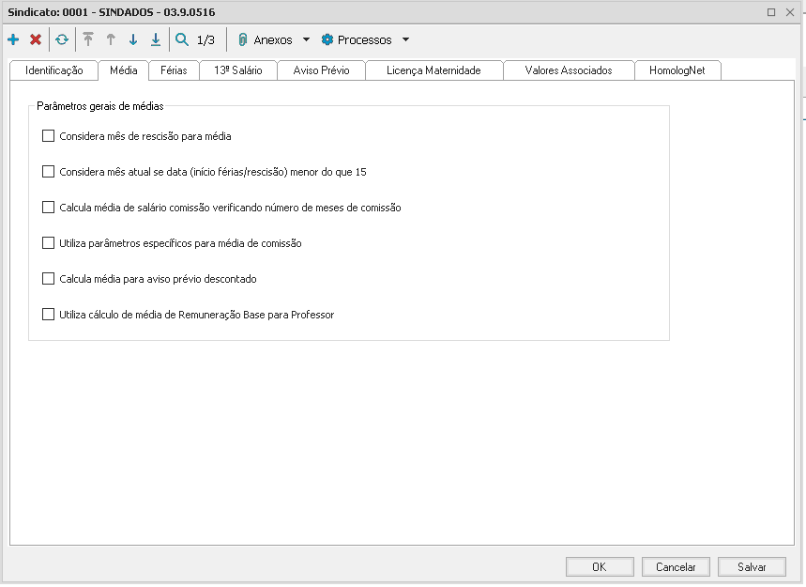Click the Cancelar button
The width and height of the screenshot is (806, 587).
(676, 567)
